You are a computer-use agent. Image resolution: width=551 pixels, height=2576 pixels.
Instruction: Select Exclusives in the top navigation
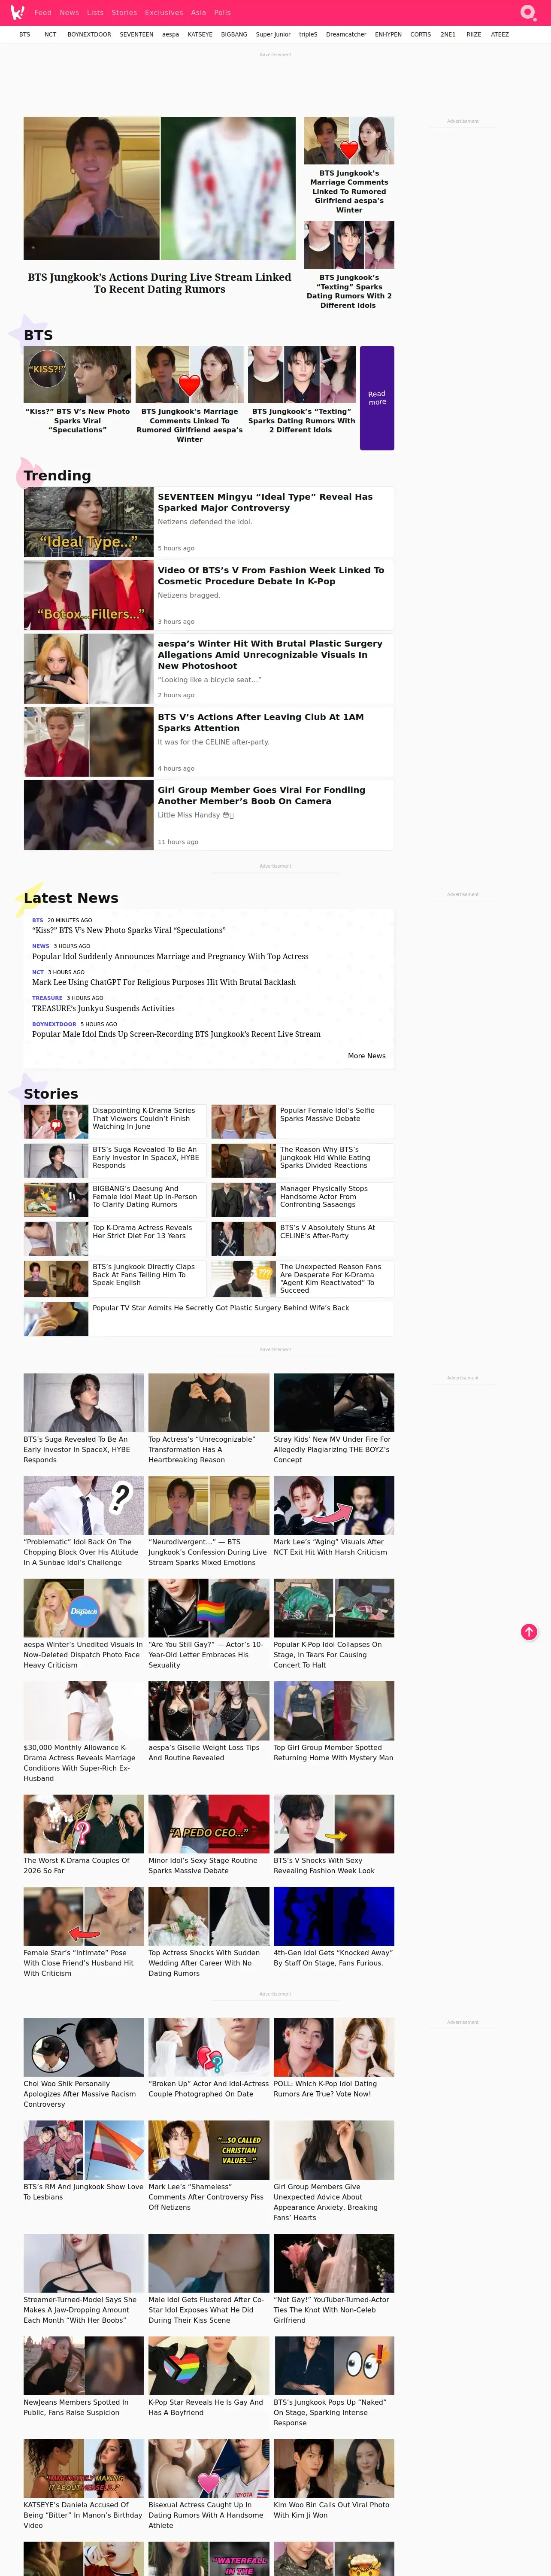point(164,13)
